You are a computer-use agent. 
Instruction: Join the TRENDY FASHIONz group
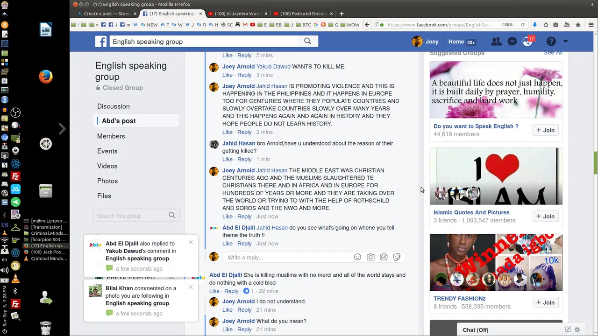click(x=545, y=302)
